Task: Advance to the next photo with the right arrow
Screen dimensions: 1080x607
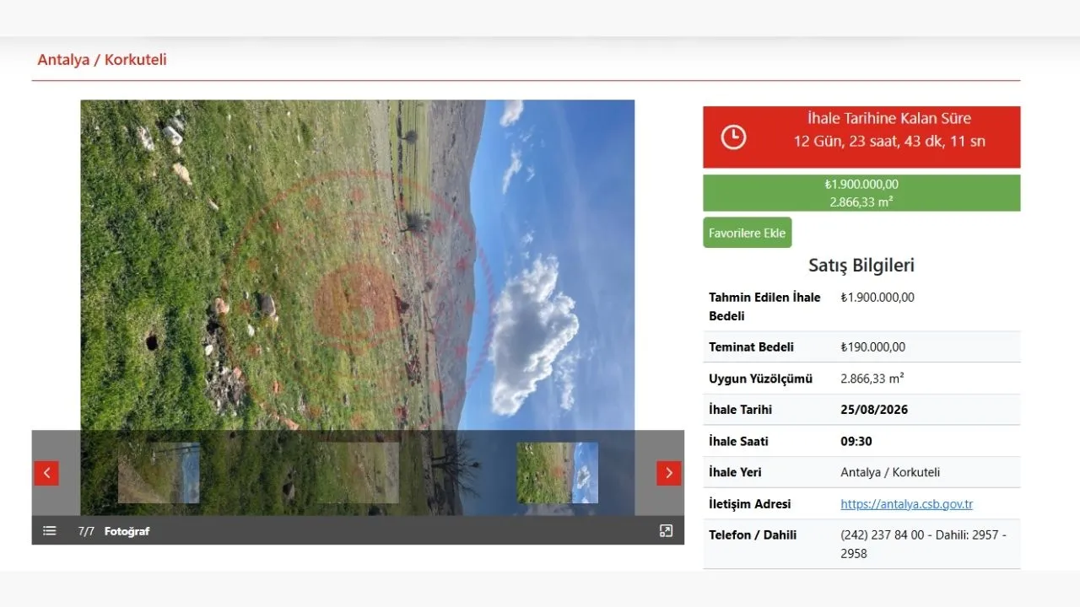Action: pos(669,473)
